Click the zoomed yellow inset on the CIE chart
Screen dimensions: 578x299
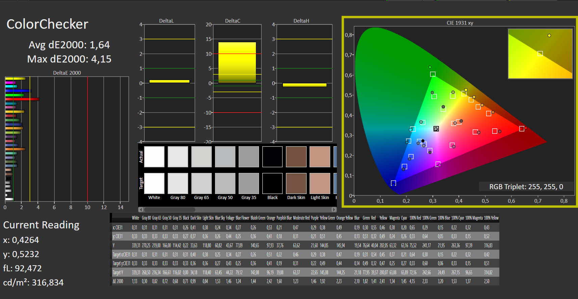pos(540,53)
